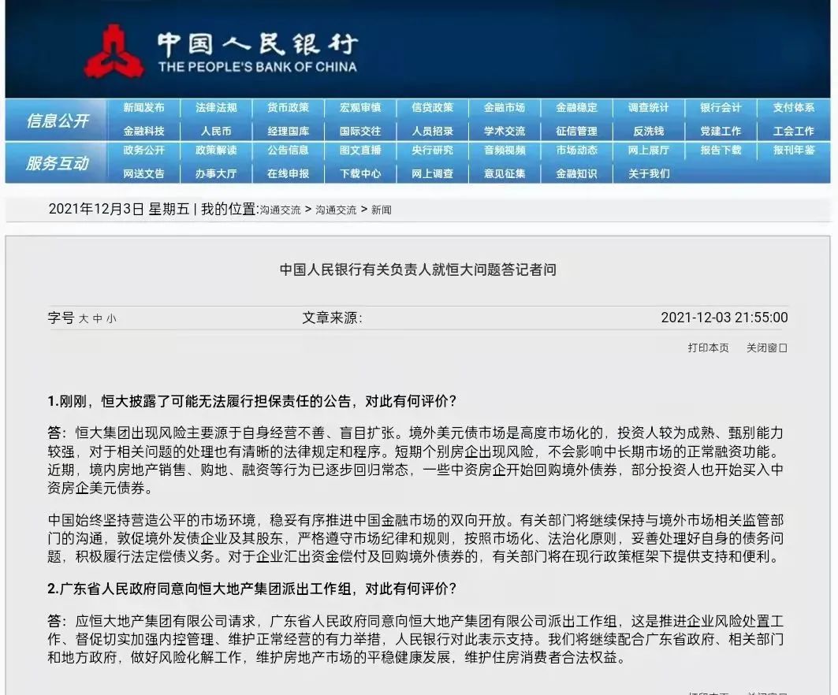The height and width of the screenshot is (695, 838).
Task: Click date text 2021年12月3日 星期五
Action: (x=119, y=210)
